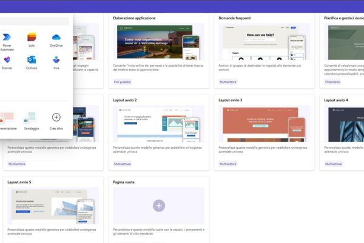The width and height of the screenshot is (364, 243).
Task: Click the Finanziario tag
Action: coord(332,82)
